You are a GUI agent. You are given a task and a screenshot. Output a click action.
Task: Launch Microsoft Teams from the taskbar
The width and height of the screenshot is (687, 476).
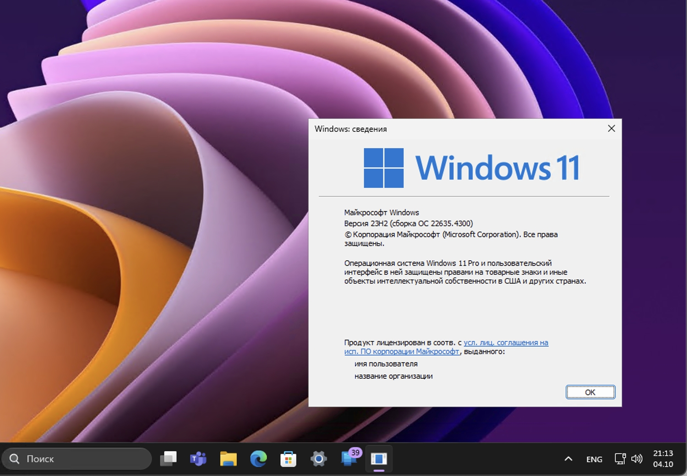coord(198,459)
